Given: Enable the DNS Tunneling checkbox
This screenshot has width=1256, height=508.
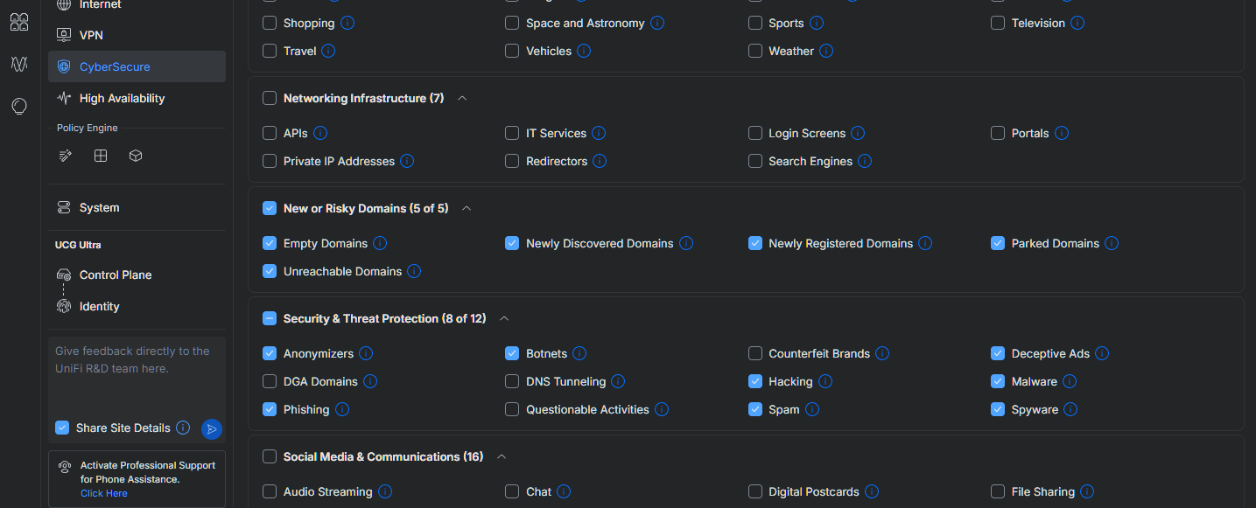Looking at the screenshot, I should tap(512, 382).
